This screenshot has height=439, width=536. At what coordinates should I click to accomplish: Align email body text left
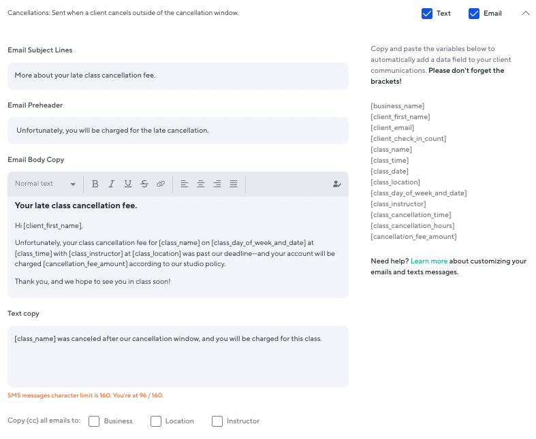[185, 184]
